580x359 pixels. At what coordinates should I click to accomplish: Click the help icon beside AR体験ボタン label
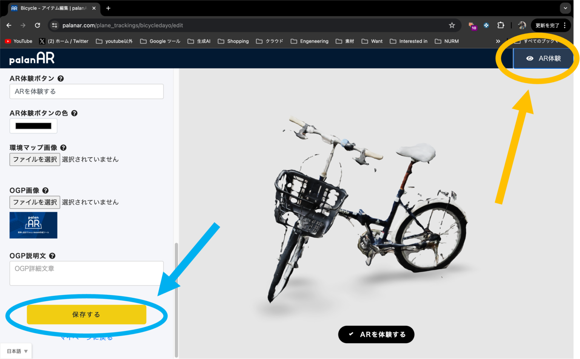pos(60,79)
